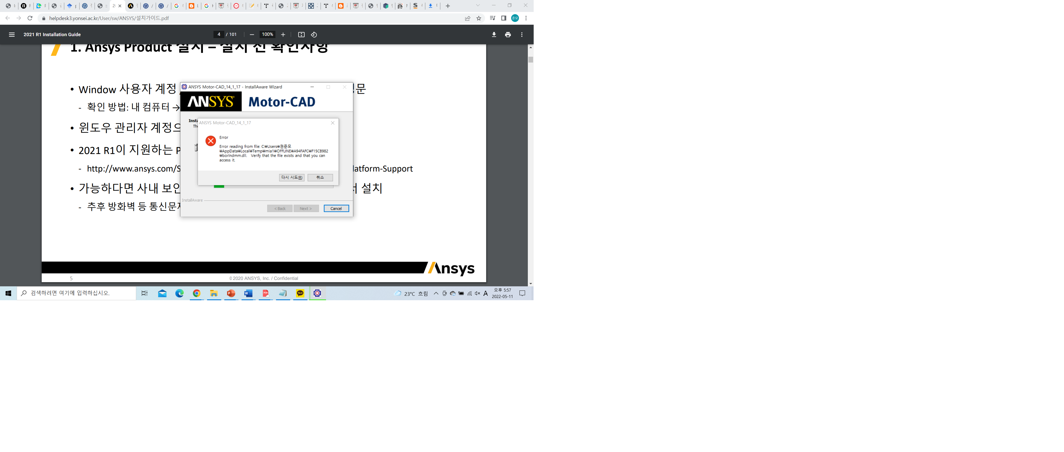Click '2021 R1 Installation Guide' title text
Image resolution: width=1064 pixels, height=452 pixels.
coord(52,35)
